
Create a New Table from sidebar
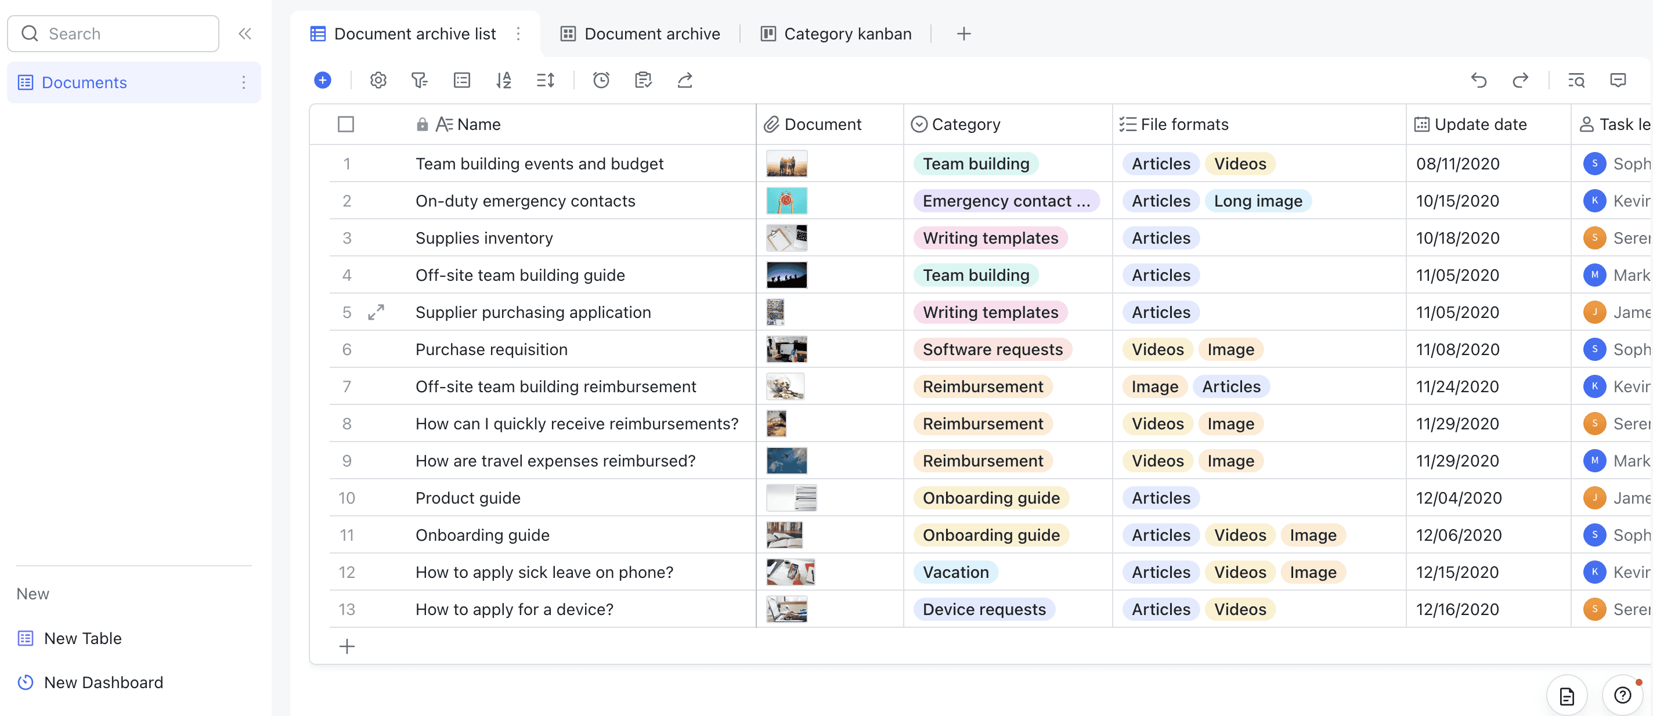coord(82,638)
